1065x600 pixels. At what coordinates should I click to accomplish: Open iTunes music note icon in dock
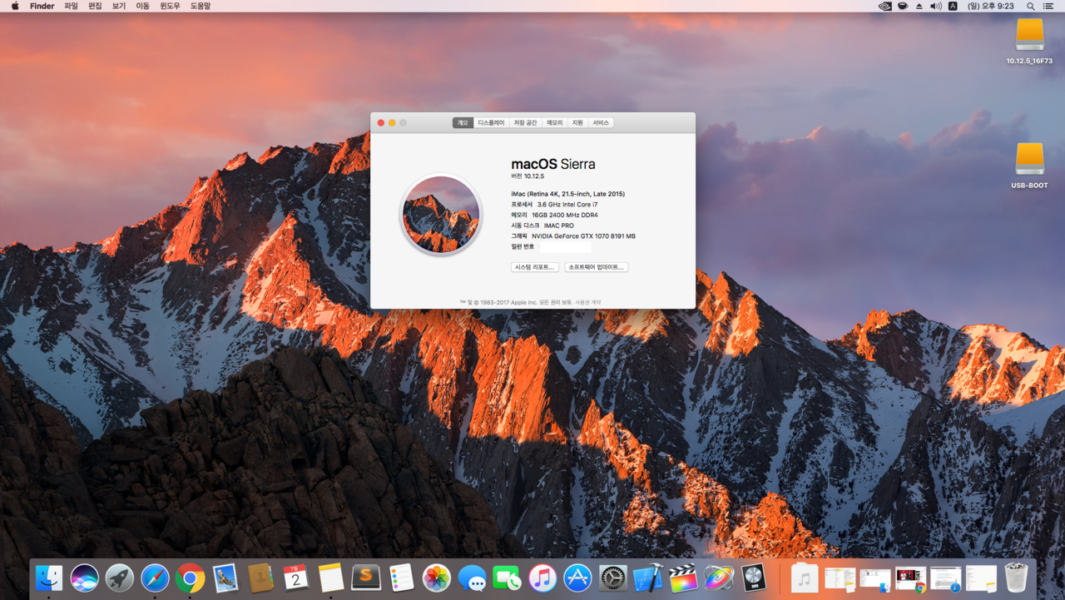tap(542, 578)
